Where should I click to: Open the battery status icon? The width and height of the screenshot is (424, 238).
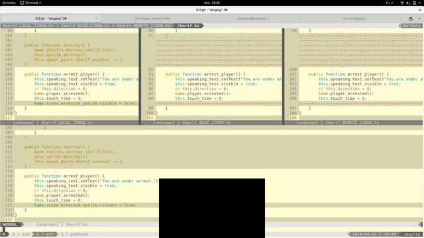(x=415, y=3)
